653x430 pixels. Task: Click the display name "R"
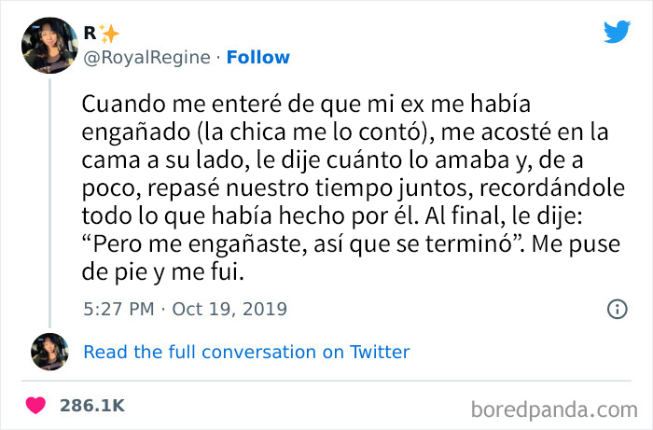click(x=90, y=34)
